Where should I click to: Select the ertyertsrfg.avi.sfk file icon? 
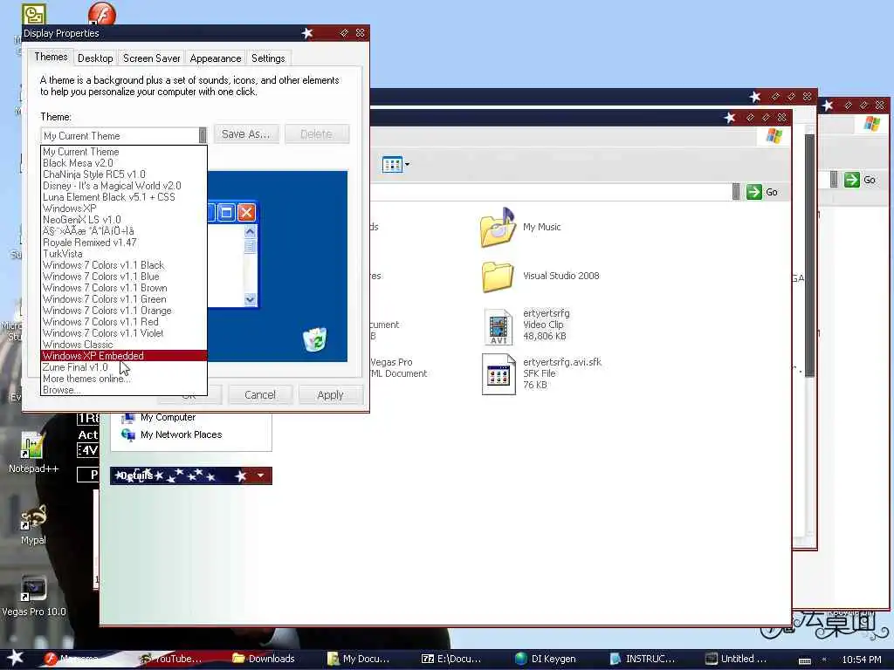499,374
